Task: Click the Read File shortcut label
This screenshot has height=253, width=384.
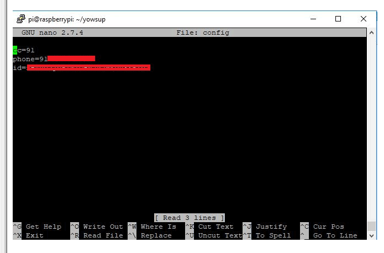Action: coord(103,235)
